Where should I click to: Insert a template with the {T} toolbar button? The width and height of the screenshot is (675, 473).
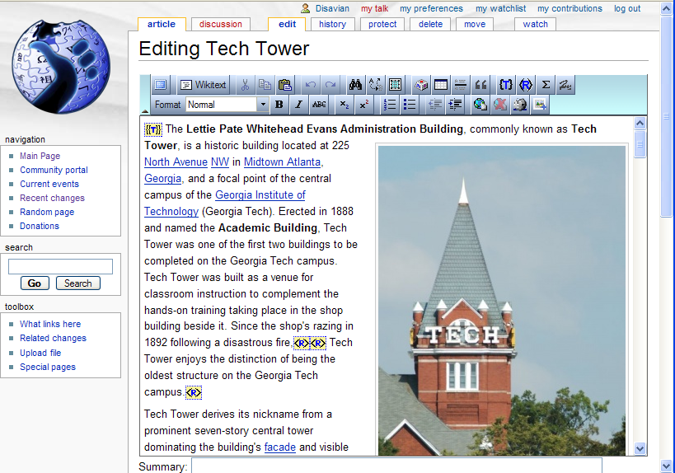coord(506,85)
